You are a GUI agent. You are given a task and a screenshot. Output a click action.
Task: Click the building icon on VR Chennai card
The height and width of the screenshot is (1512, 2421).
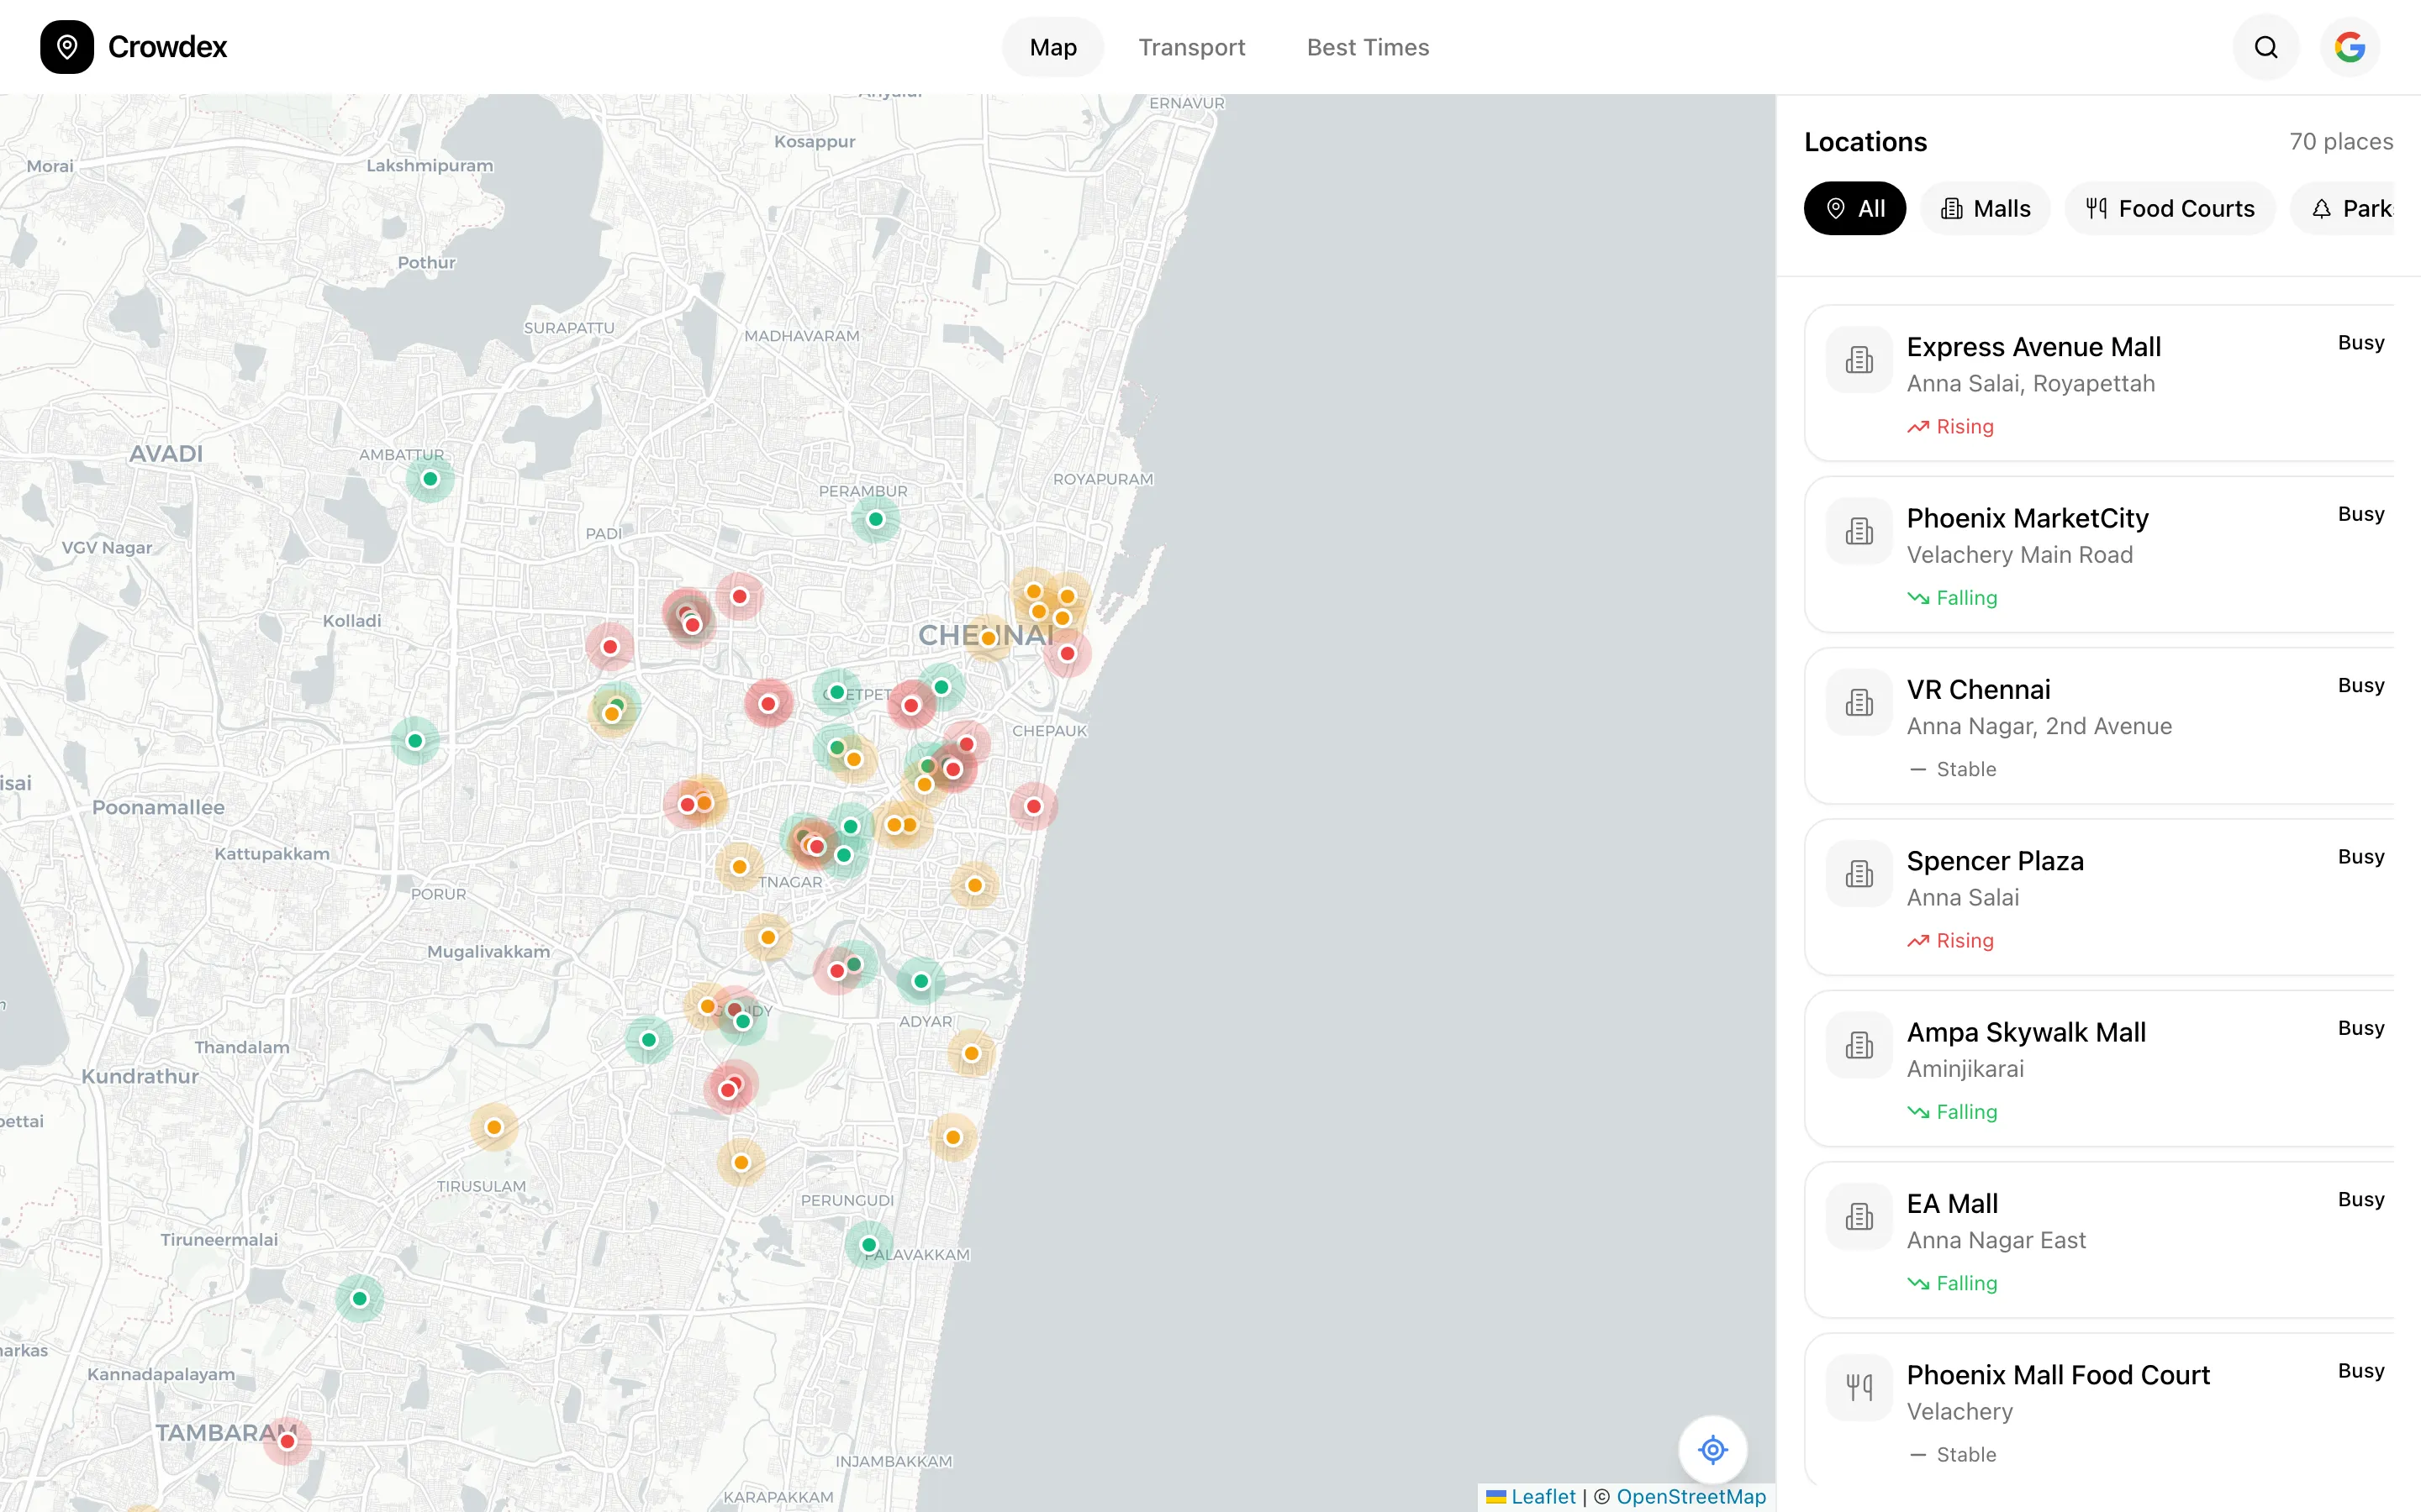point(1859,703)
